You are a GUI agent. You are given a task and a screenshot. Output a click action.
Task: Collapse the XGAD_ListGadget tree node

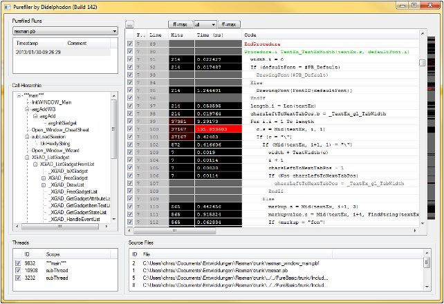(27, 158)
